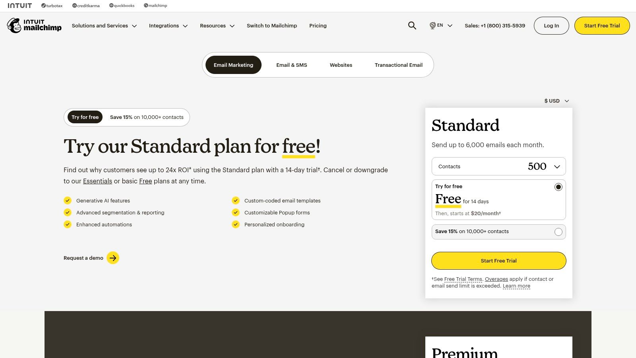
Task: Click the Log In button
Action: [x=551, y=25]
